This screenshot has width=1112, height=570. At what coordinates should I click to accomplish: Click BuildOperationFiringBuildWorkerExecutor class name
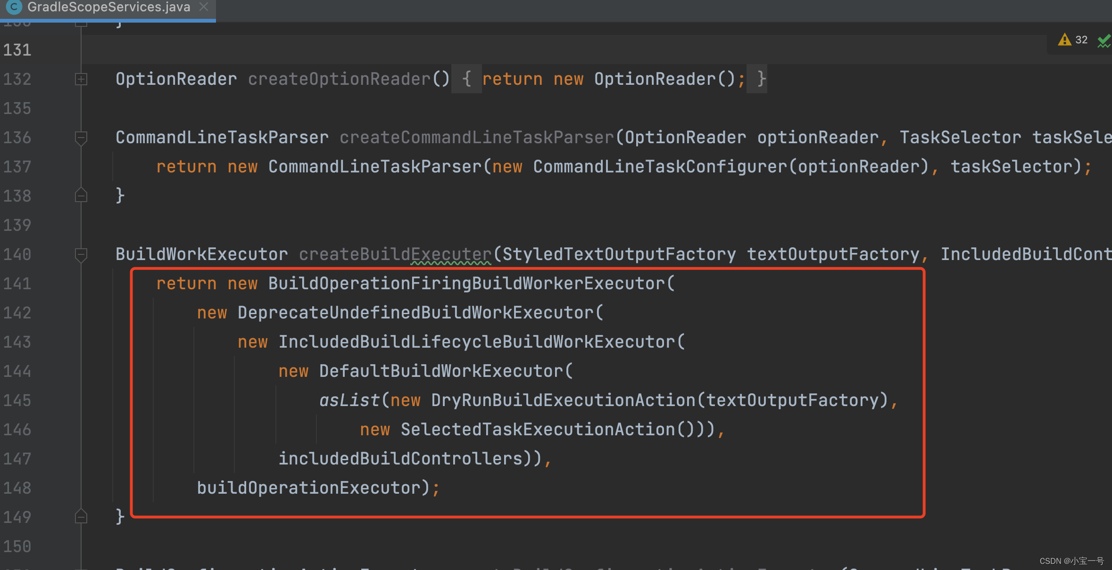(467, 284)
